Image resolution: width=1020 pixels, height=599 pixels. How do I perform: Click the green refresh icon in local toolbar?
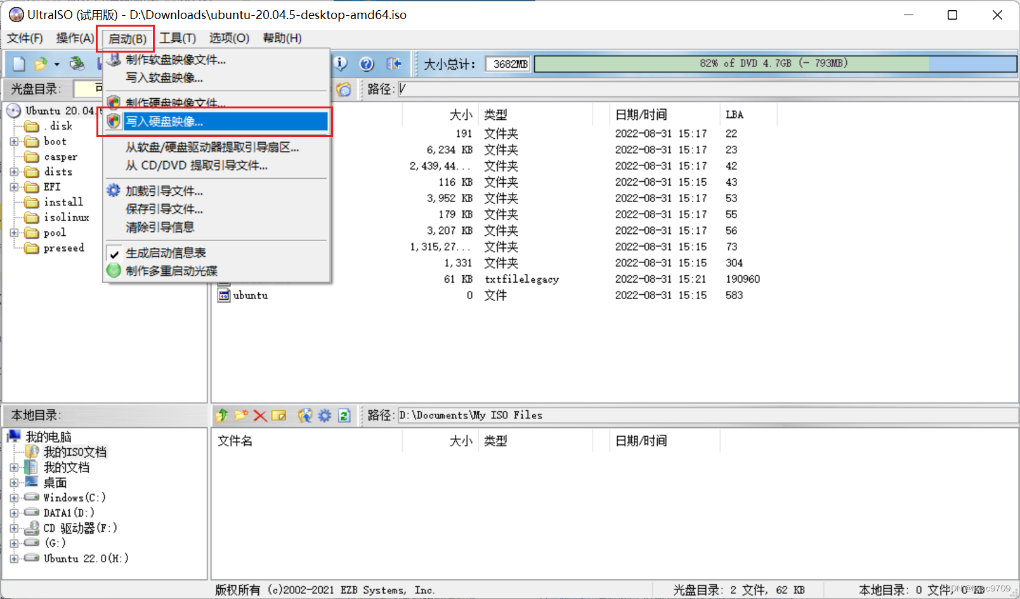tap(344, 415)
